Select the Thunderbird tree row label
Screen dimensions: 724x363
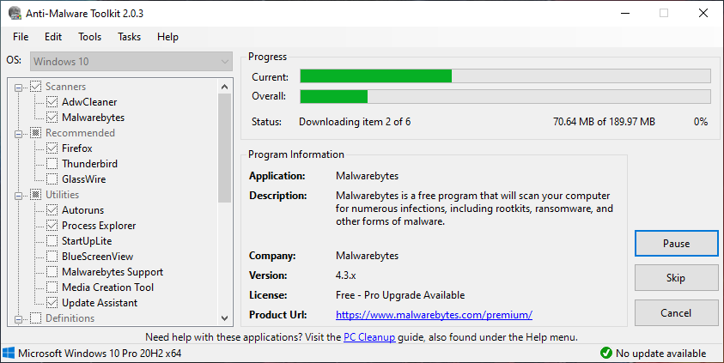pyautogui.click(x=89, y=164)
